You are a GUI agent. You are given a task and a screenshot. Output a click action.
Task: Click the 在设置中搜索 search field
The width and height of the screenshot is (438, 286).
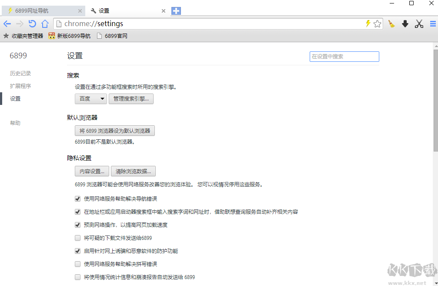pos(344,57)
